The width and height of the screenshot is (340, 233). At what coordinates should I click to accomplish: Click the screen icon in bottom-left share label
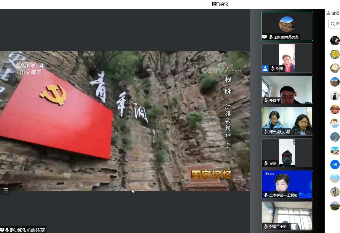coord(2,230)
